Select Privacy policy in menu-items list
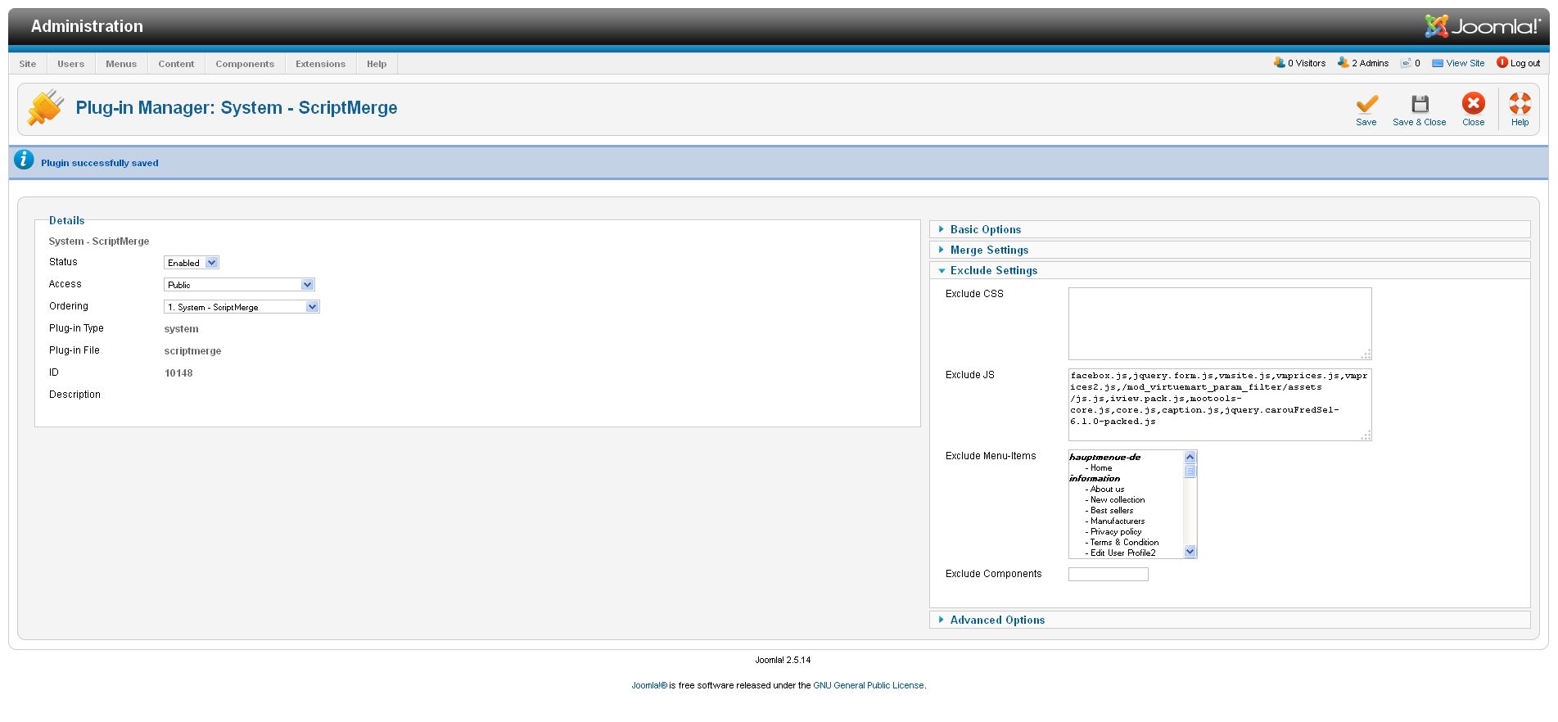The width and height of the screenshot is (1558, 722). pyautogui.click(x=1115, y=532)
